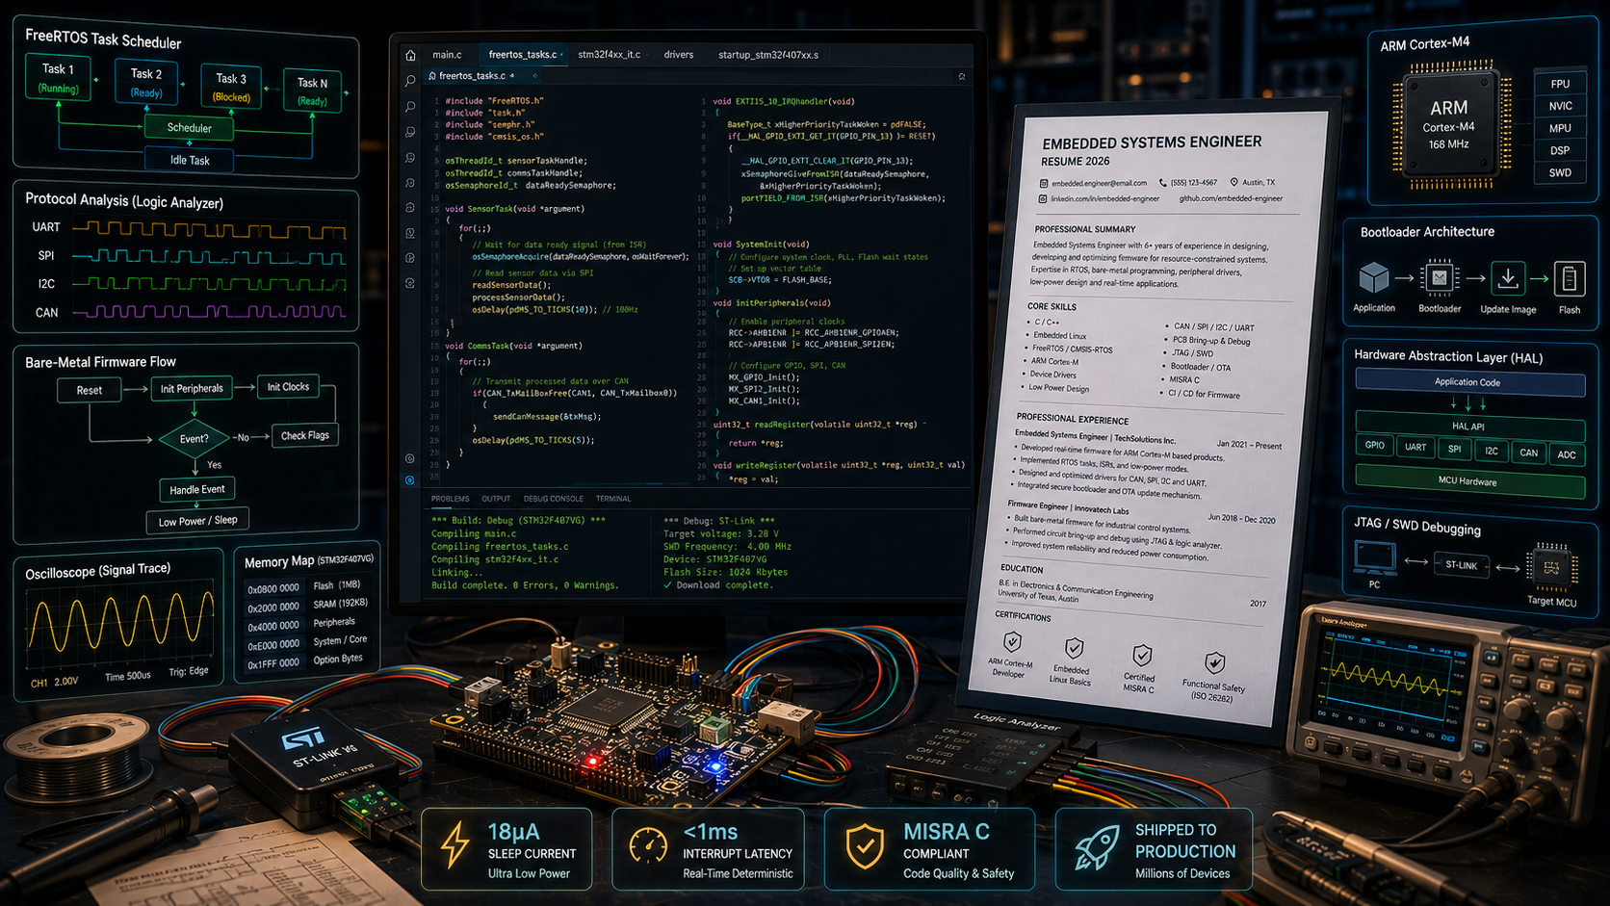Click the rocket icon beside Shipped to Production
Viewport: 1610px width, 906px height.
pos(1098,847)
